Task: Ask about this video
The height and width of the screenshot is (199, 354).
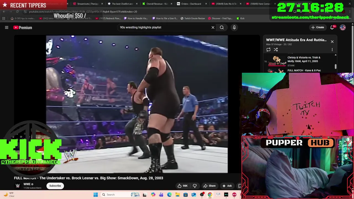Action: click(227, 186)
